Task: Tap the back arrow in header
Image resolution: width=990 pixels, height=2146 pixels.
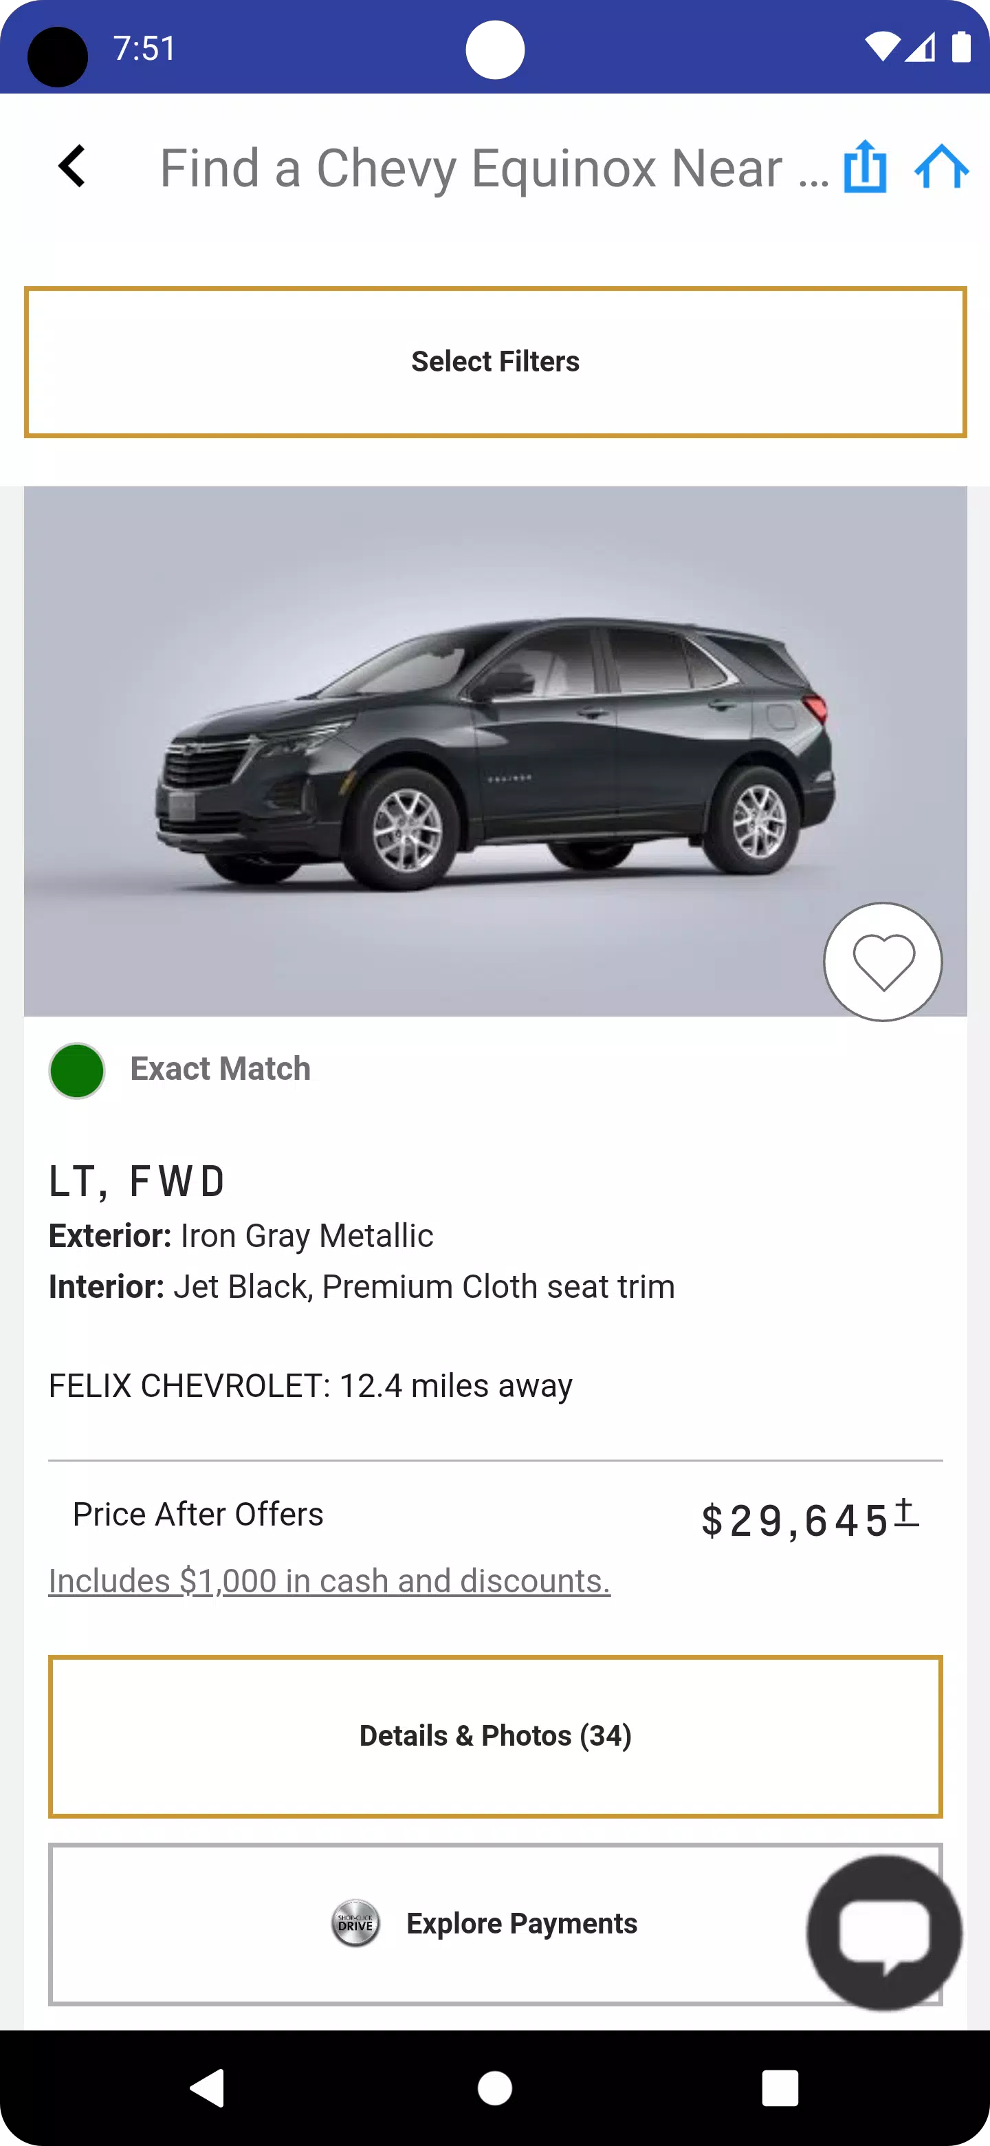Action: pyautogui.click(x=72, y=166)
